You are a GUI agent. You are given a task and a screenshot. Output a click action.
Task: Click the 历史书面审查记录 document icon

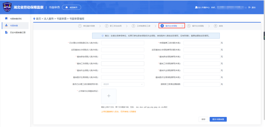(6, 32)
